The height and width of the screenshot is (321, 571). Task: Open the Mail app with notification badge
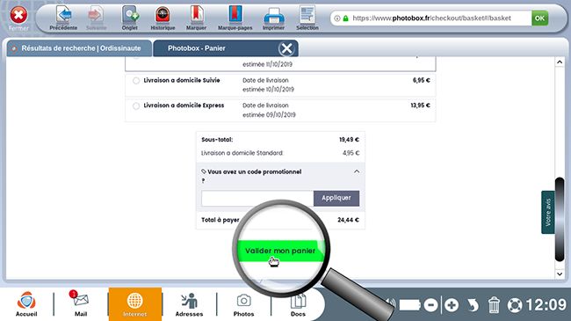coord(81,302)
